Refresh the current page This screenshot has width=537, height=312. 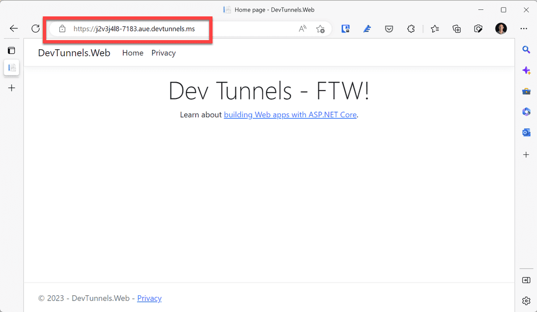coord(35,29)
